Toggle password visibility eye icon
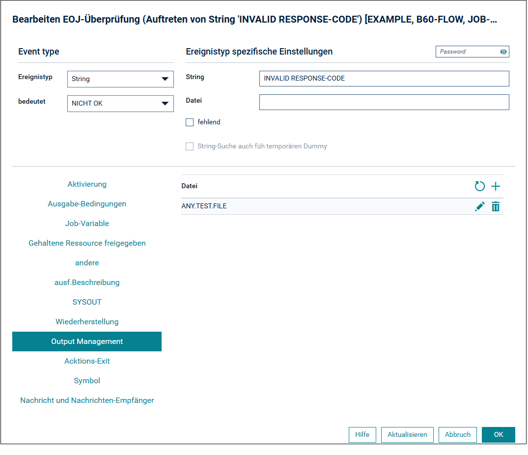 click(x=503, y=52)
